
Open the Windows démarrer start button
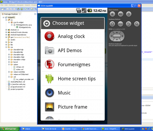pyautogui.click(x=10, y=129)
